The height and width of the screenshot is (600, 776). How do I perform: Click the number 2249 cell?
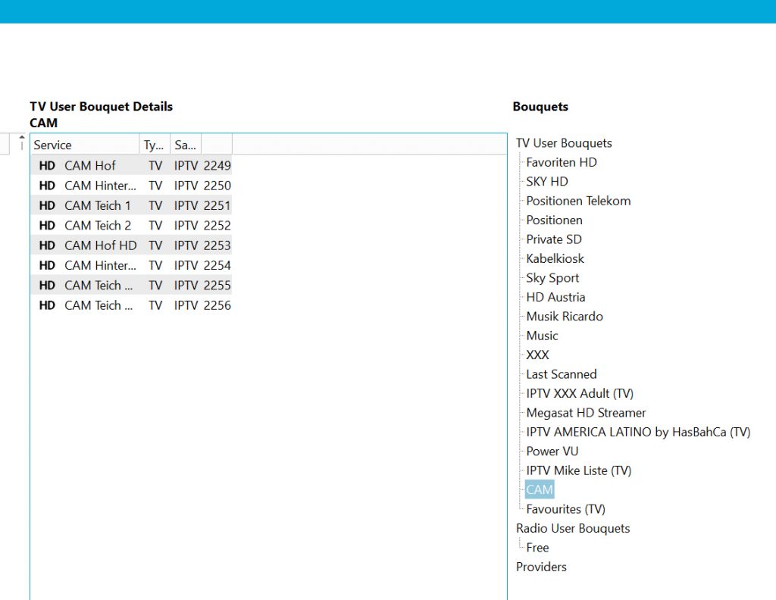(217, 166)
